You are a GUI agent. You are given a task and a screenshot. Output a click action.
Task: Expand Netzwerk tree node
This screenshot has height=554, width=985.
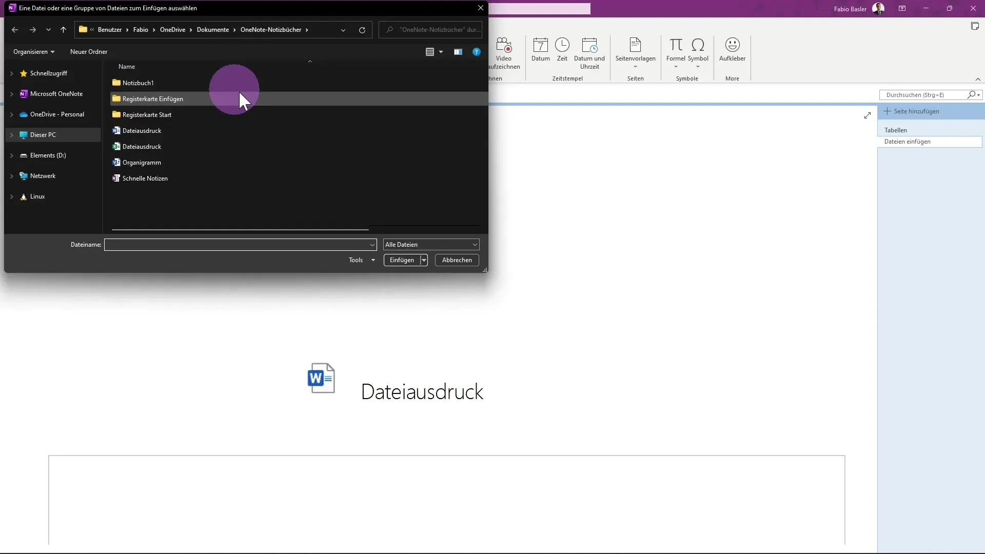[12, 176]
